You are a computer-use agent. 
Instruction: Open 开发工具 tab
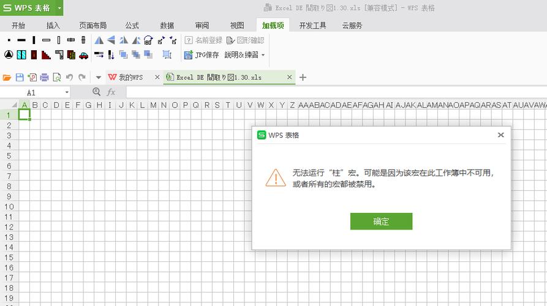click(x=312, y=26)
